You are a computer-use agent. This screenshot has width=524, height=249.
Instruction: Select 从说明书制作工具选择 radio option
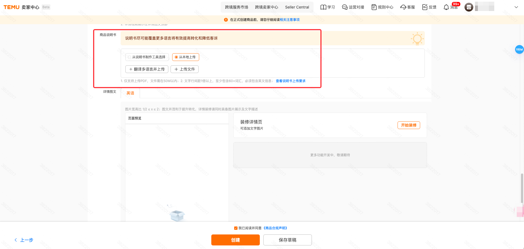129,57
